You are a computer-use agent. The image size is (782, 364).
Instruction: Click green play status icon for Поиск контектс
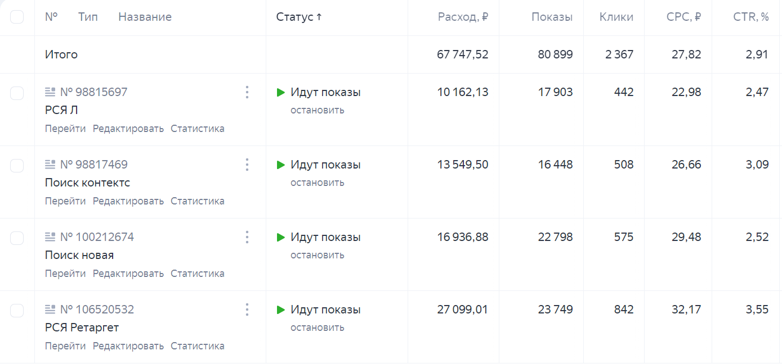(x=281, y=165)
